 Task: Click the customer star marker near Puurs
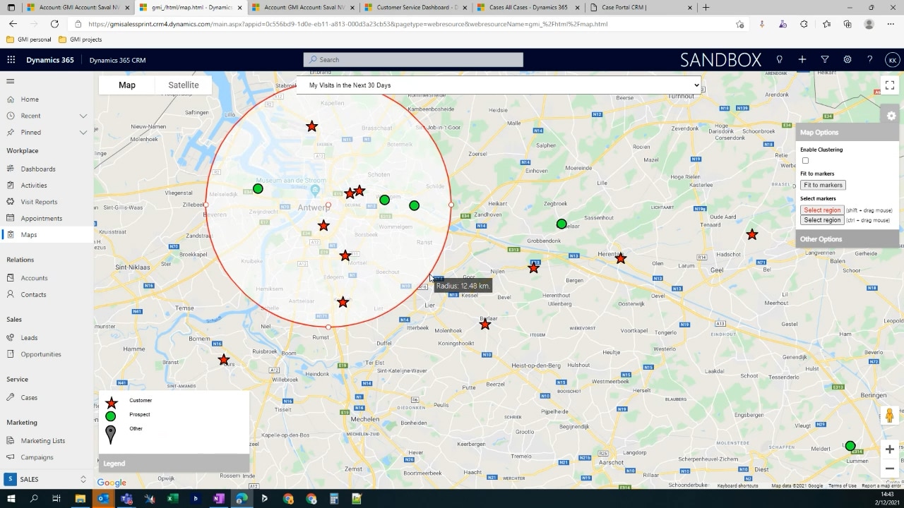[x=224, y=360]
